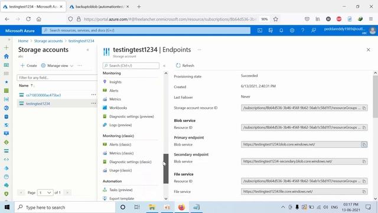Click Home breadcrumb link
Screen dimensions: 378x213
click(23, 41)
